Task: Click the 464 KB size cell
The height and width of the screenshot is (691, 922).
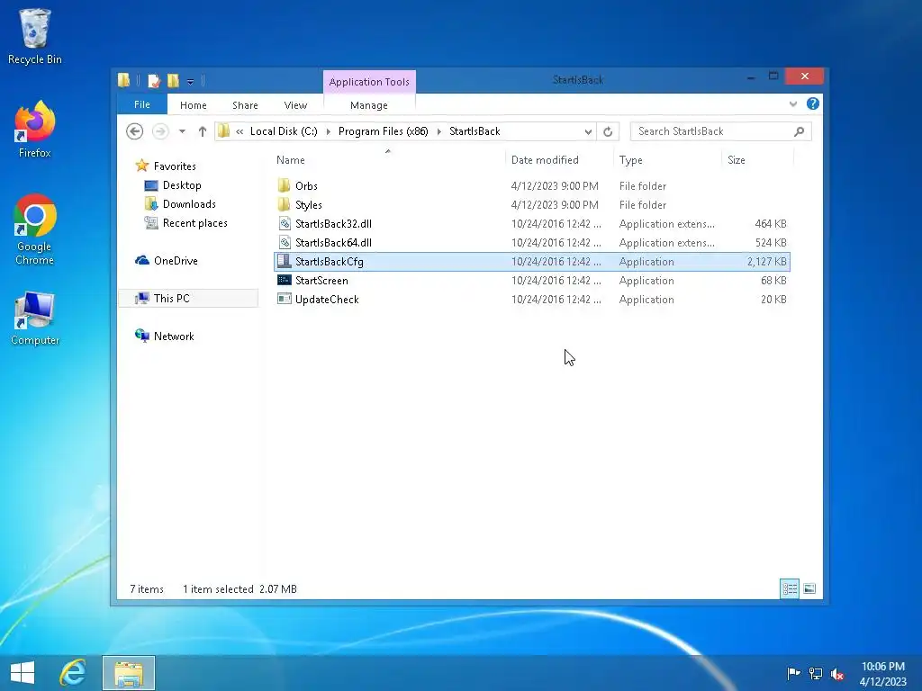Action: point(771,223)
